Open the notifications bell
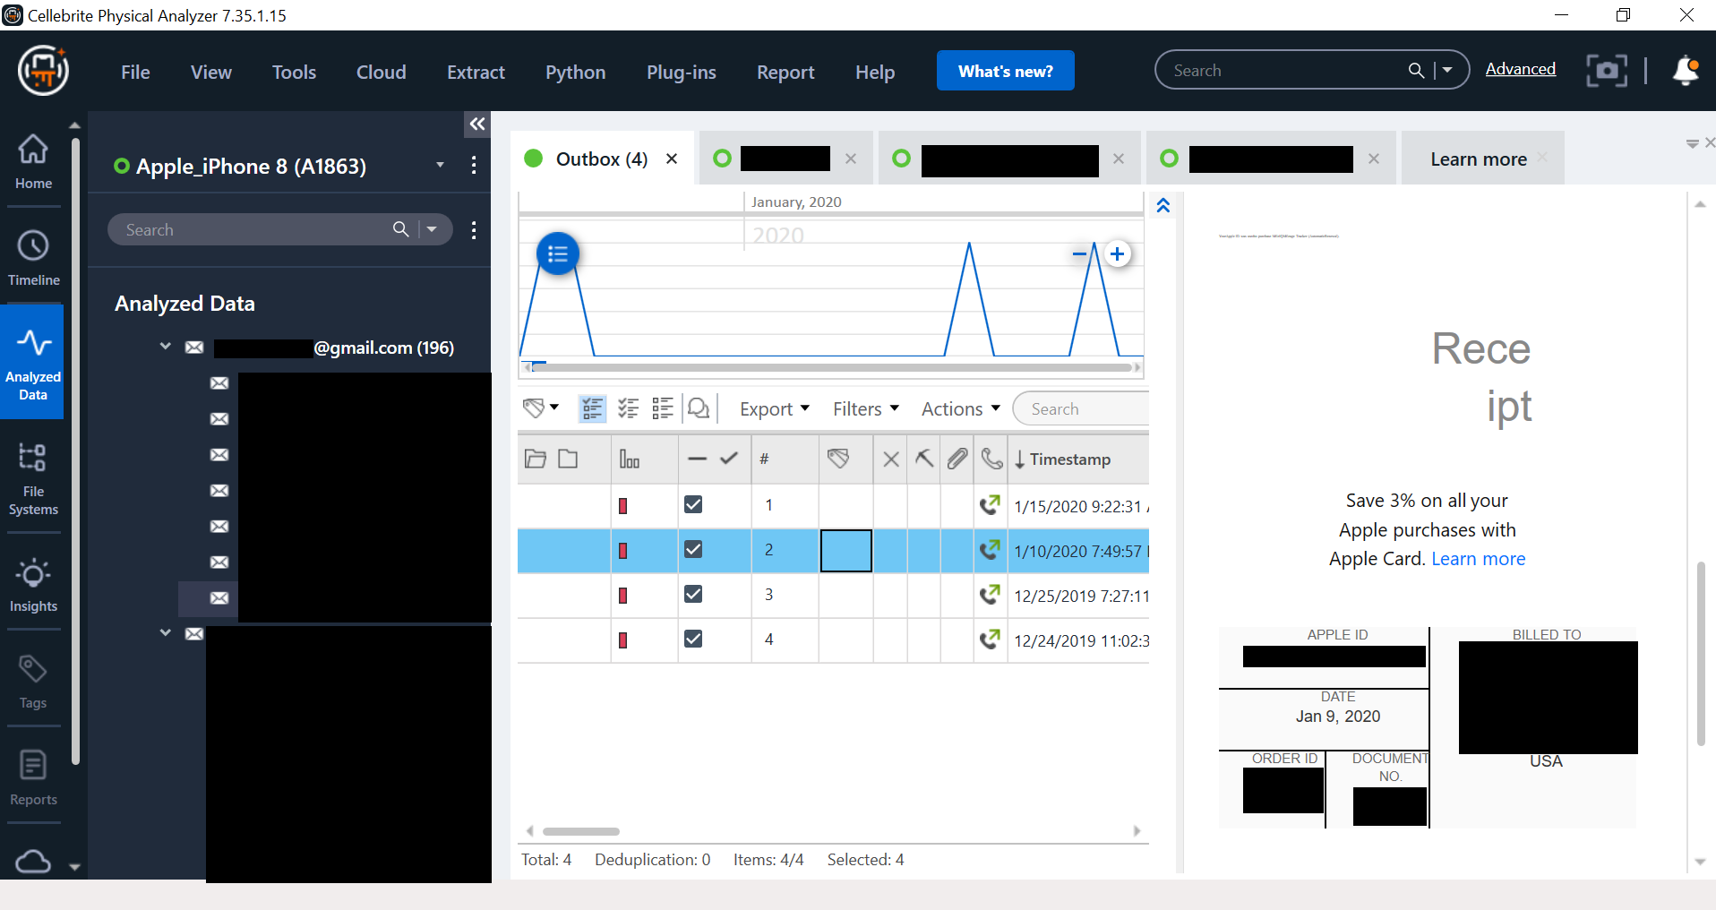Screen dimensions: 1716x910 coord(1686,70)
